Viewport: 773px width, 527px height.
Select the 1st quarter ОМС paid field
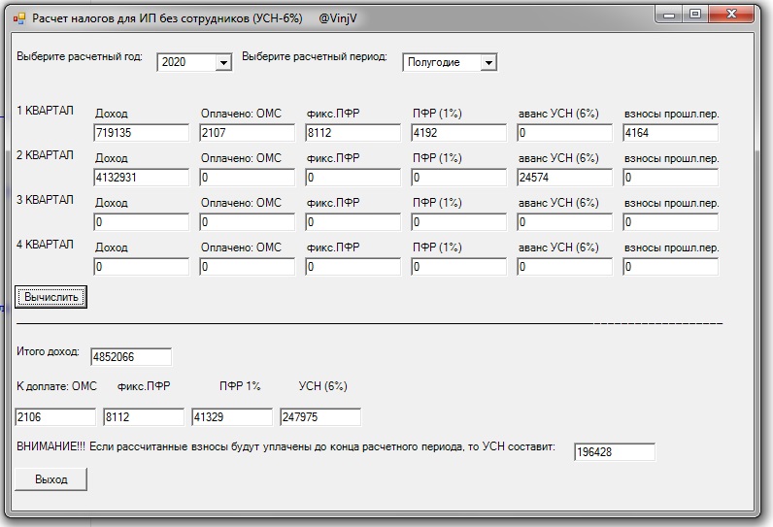tap(248, 133)
